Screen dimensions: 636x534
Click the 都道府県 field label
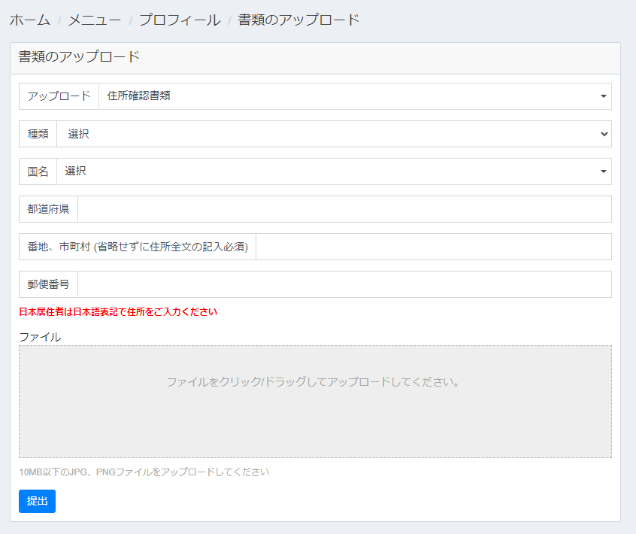[48, 209]
